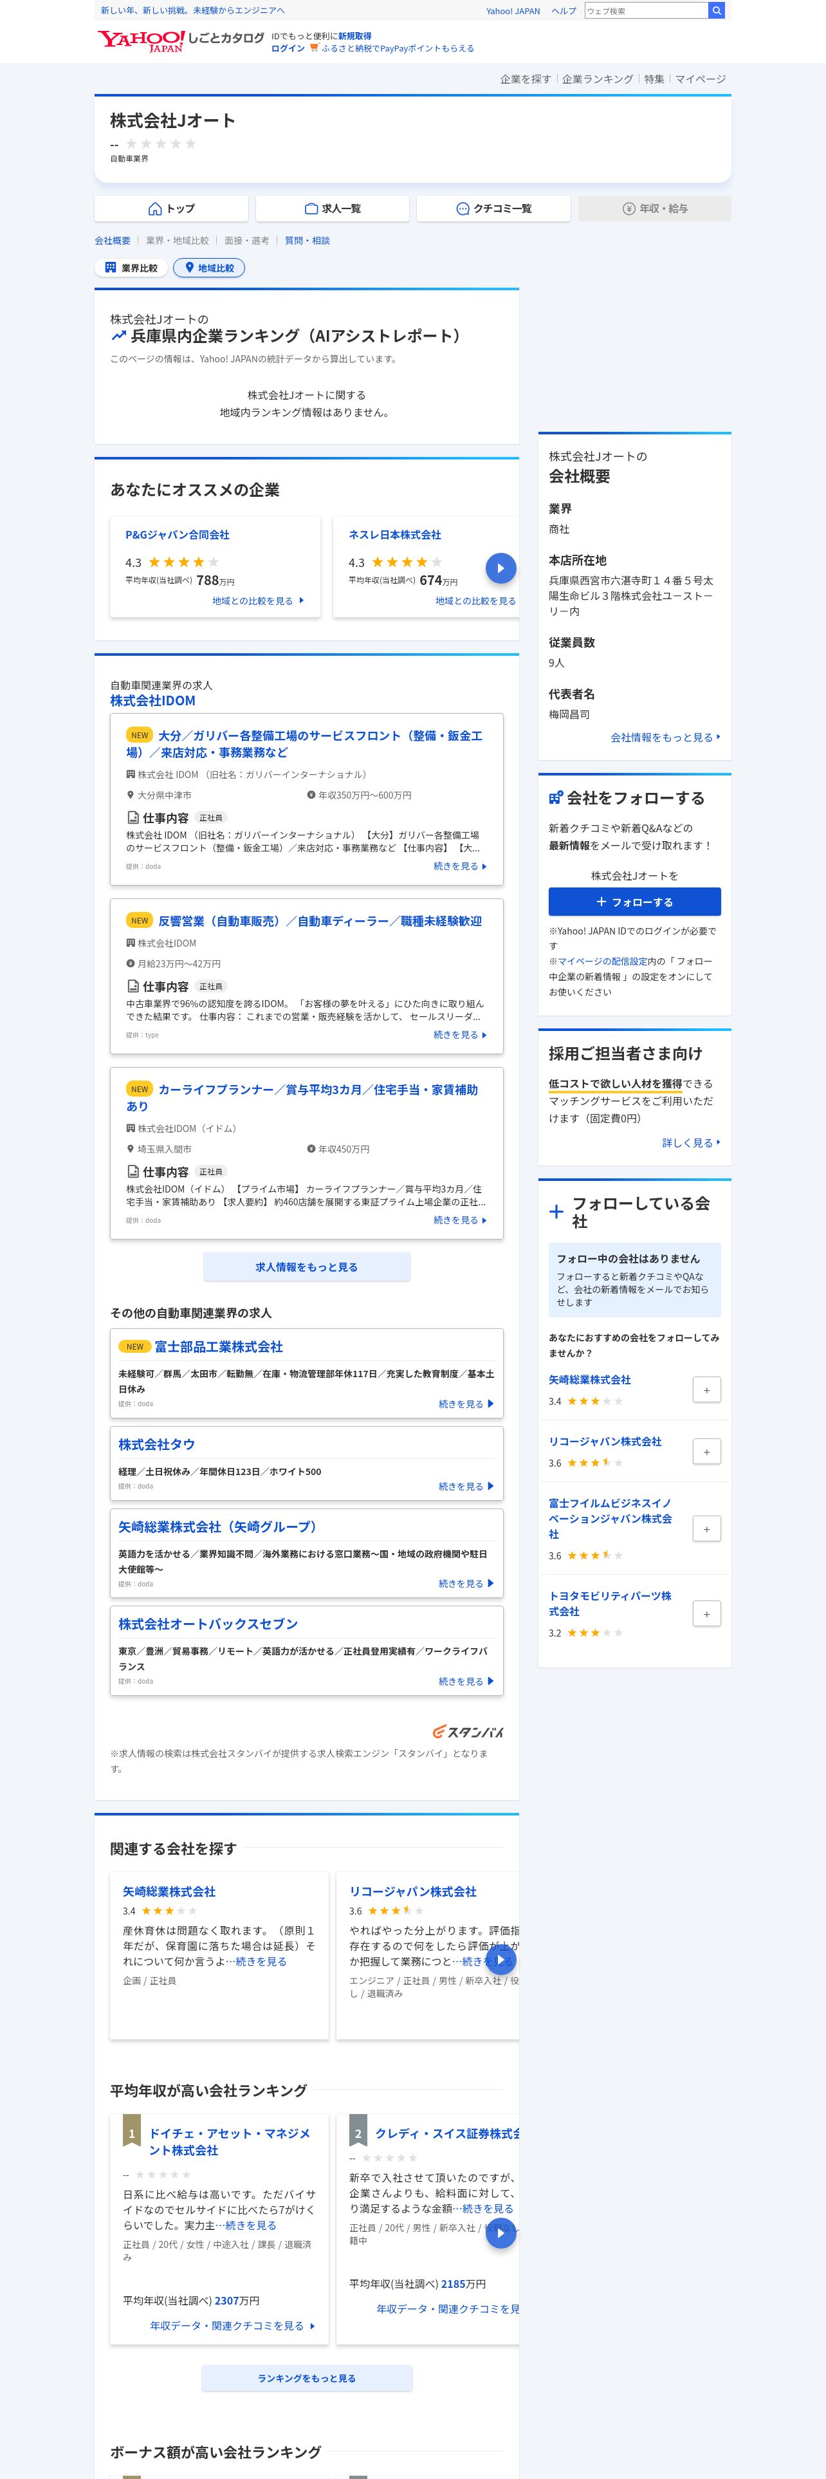826x2479 pixels.
Task: Open ドイチェ・アセット・マネジメント ranking title
Action: click(229, 2141)
